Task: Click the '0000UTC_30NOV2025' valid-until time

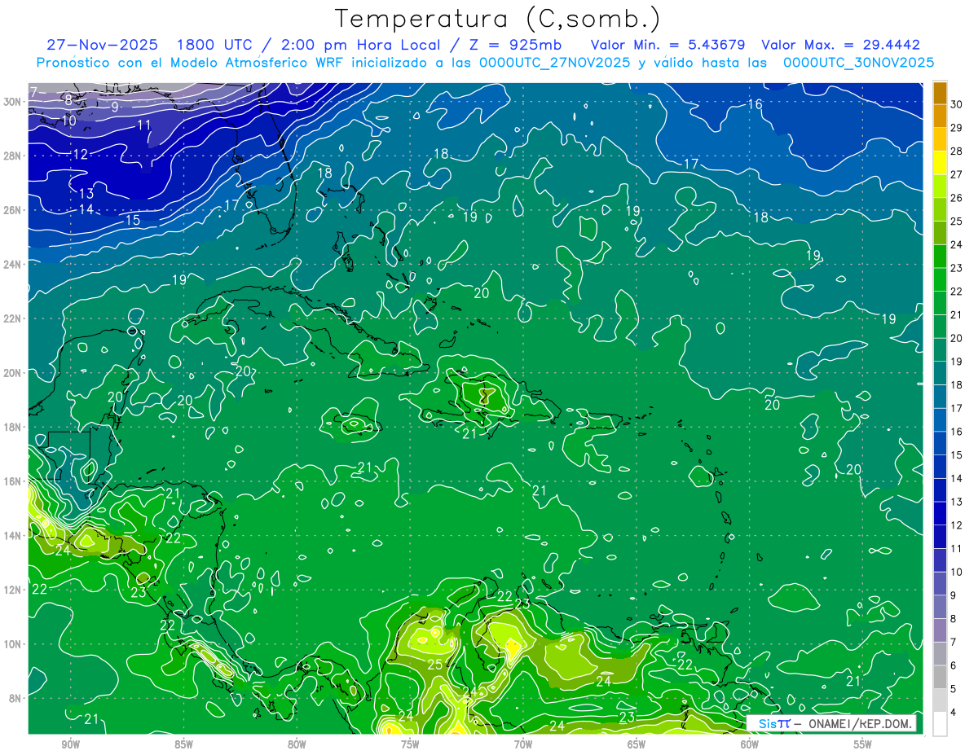Action: point(858,63)
